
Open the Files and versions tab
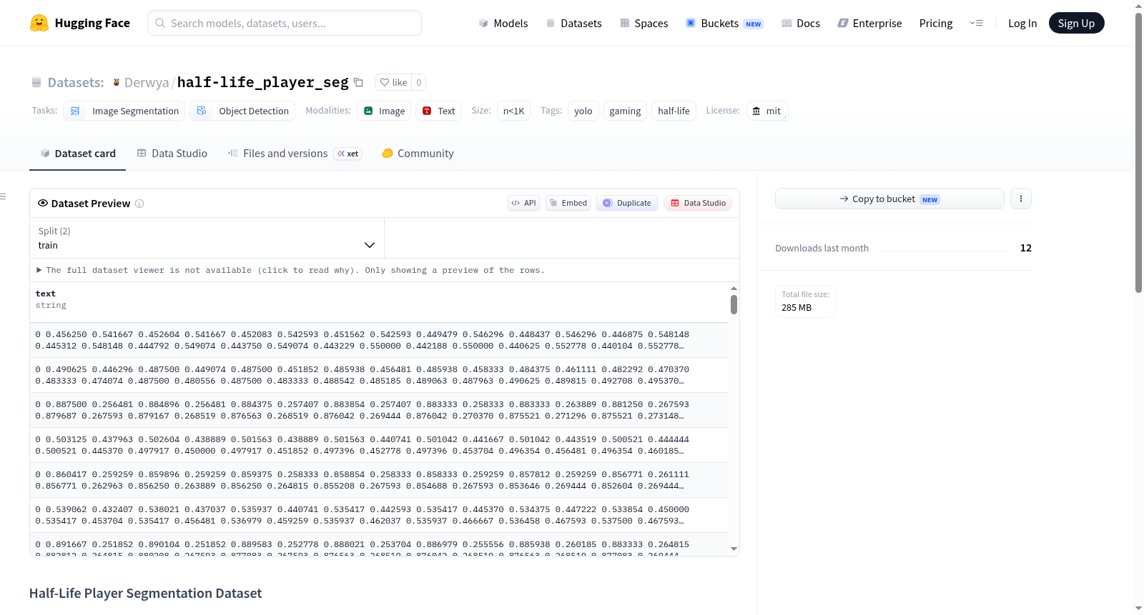coord(294,154)
